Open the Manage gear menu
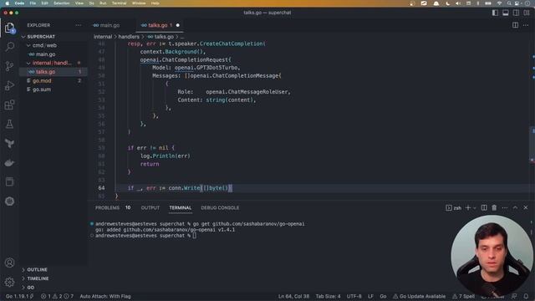The image size is (535, 301). click(x=9, y=282)
